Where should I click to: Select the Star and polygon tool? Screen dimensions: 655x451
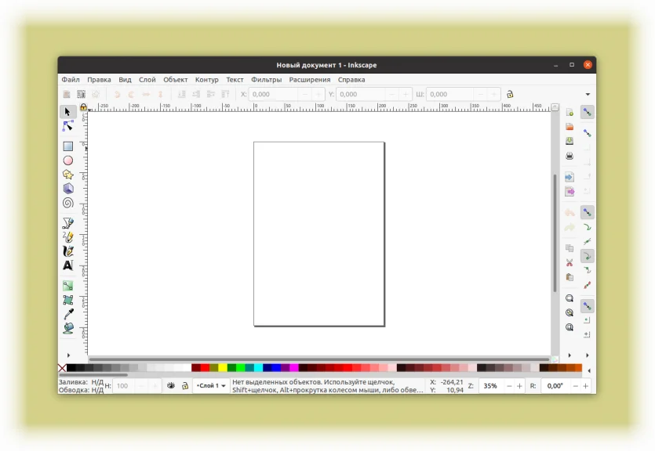pos(68,175)
